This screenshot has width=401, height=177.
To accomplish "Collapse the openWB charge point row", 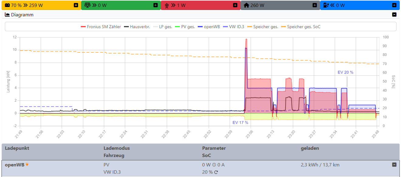I will coord(394,165).
